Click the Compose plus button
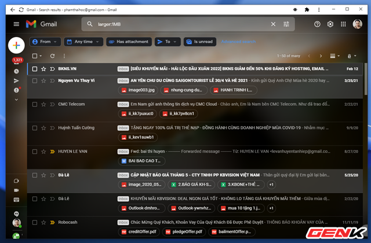The image size is (371, 243). pos(16,45)
